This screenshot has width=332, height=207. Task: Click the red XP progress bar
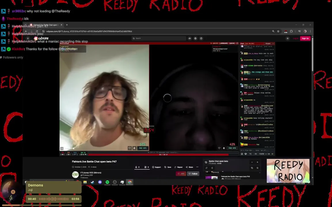163,155
